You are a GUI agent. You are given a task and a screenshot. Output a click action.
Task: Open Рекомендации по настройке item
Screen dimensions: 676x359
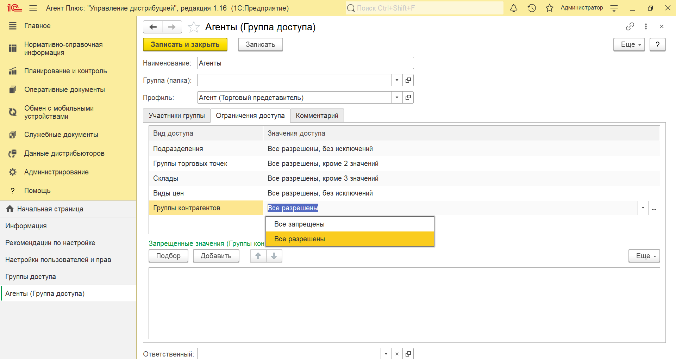pos(68,243)
